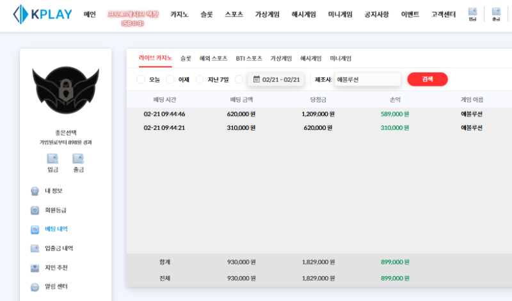Image resolution: width=512 pixels, height=301 pixels.
Task: Click the 알림 센터 chat bubble icon
Action: 35,287
